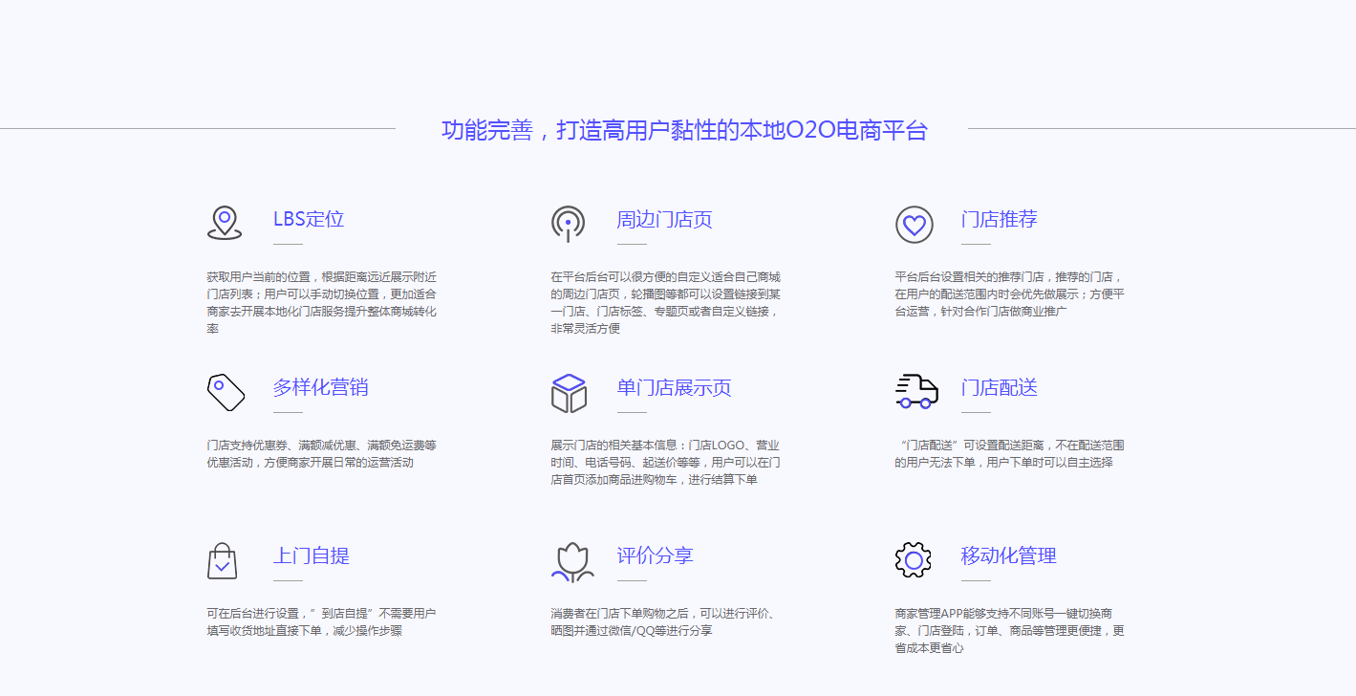Viewport: 1356px width, 696px height.
Task: Click the 门店配送 delivery truck icon
Action: [915, 391]
